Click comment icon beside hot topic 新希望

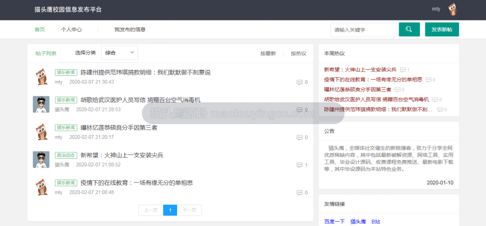click(402, 70)
